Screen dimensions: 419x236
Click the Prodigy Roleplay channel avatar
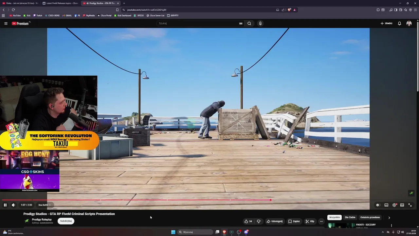point(27,221)
